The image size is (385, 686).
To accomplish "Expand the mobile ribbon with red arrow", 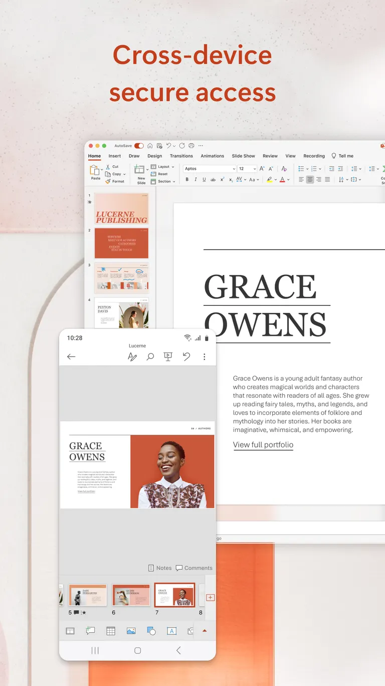I will 204,631.
